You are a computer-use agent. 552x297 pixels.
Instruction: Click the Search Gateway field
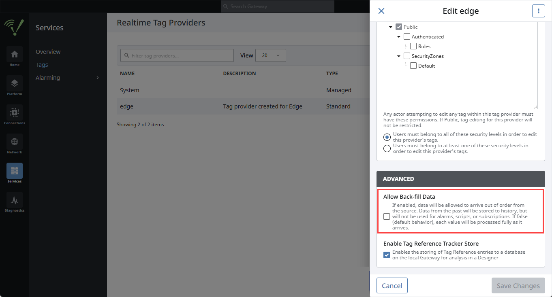click(x=278, y=6)
